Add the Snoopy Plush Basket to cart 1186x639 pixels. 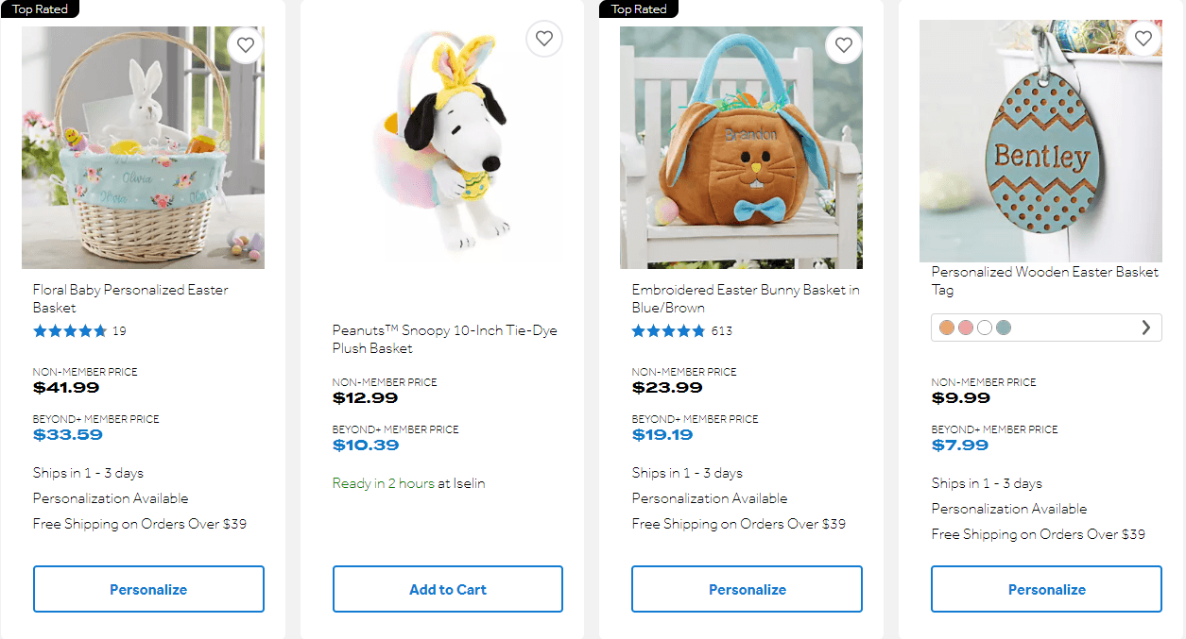click(x=447, y=588)
